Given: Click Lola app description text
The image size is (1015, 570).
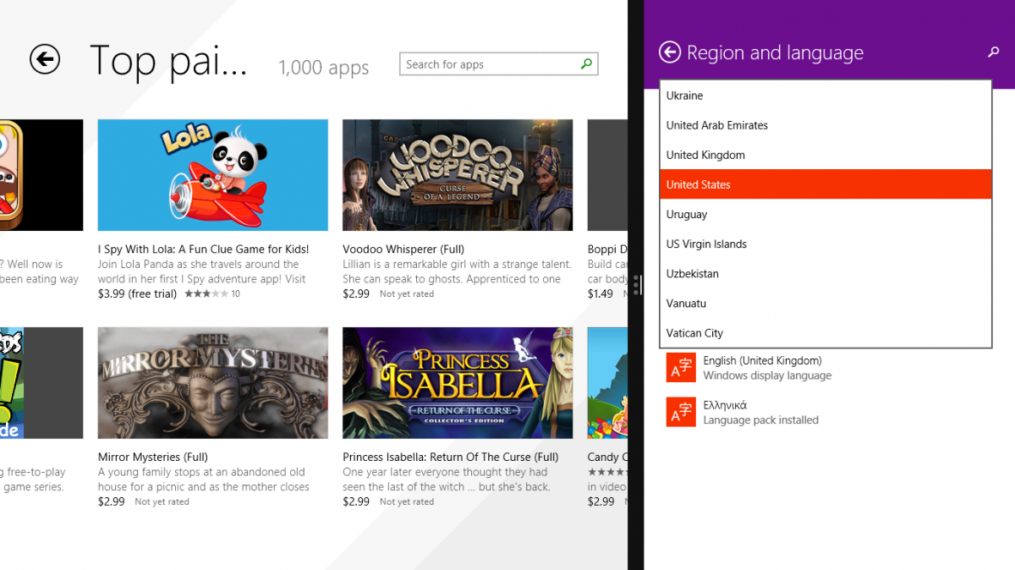Looking at the screenshot, I should pos(202,271).
